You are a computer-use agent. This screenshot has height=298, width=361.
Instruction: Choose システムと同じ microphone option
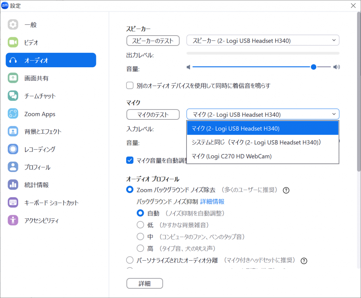[x=263, y=142]
